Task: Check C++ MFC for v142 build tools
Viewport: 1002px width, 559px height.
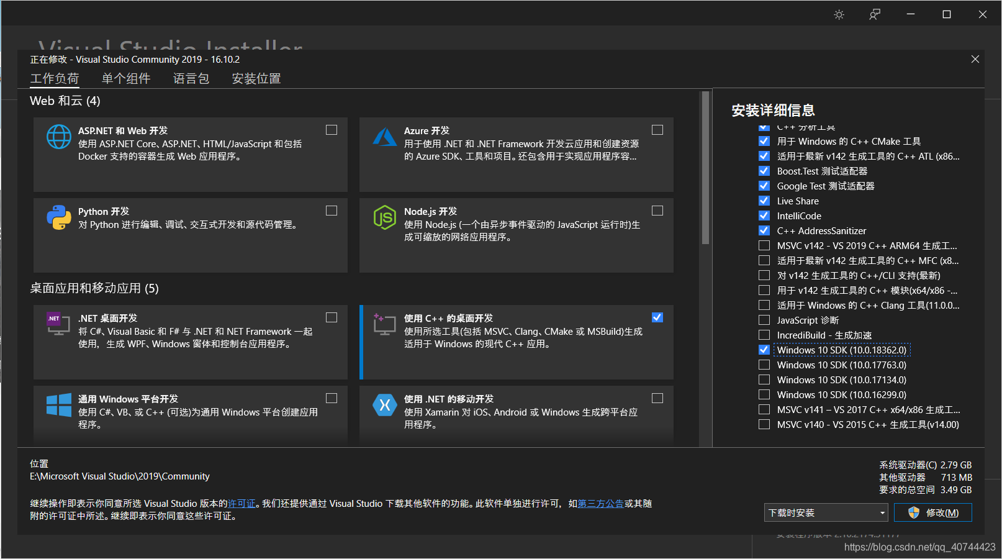Action: (x=764, y=260)
